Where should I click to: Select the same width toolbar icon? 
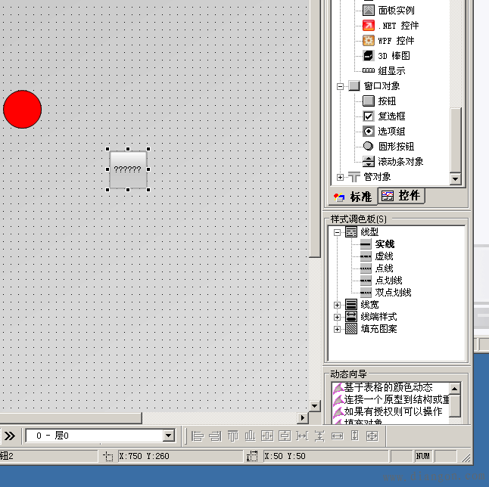tap(337, 436)
